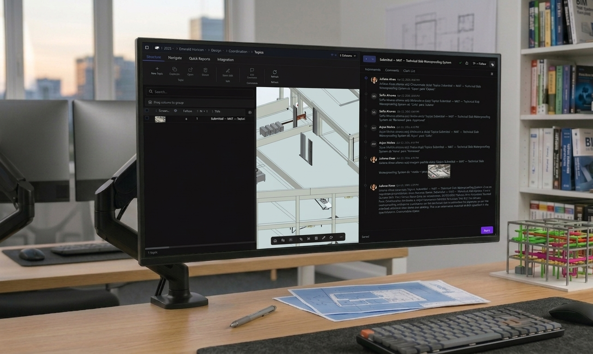Click the Refresh toolbar icon
Viewport: 593px width, 354px height.
point(275,72)
